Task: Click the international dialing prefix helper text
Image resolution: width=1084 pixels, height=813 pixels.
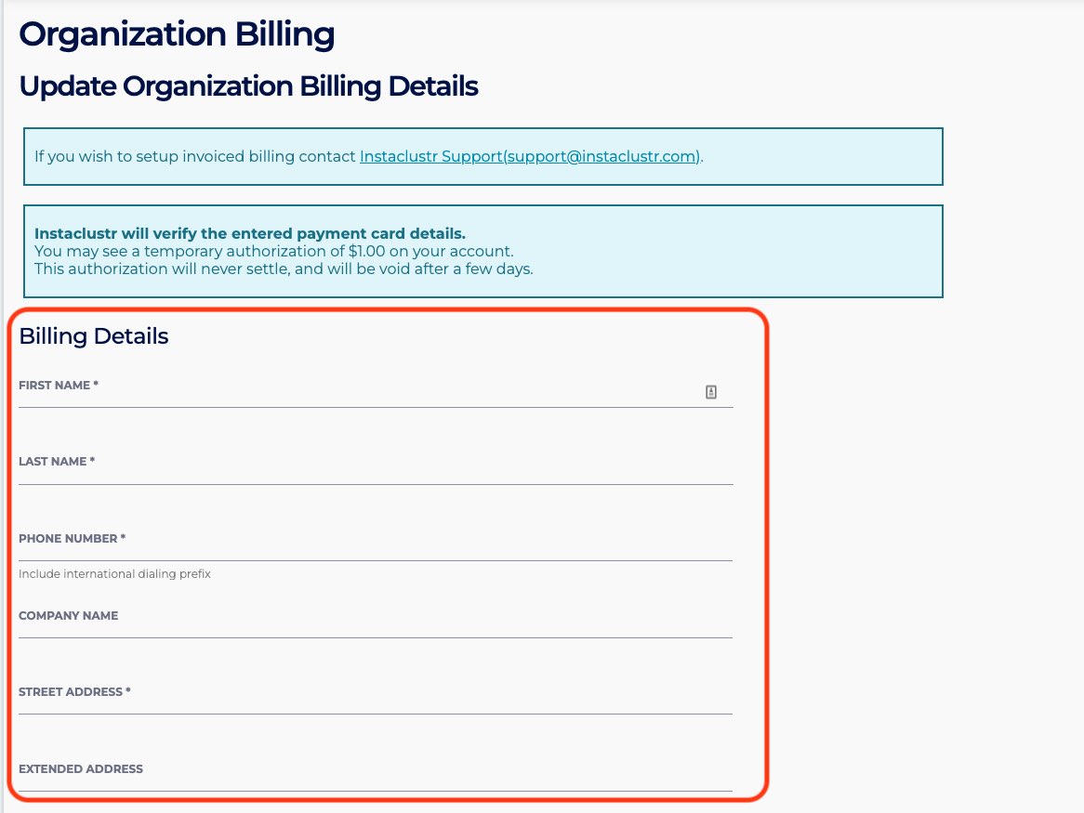Action: point(114,573)
